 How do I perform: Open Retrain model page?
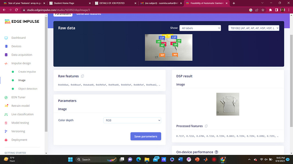click(x=20, y=106)
